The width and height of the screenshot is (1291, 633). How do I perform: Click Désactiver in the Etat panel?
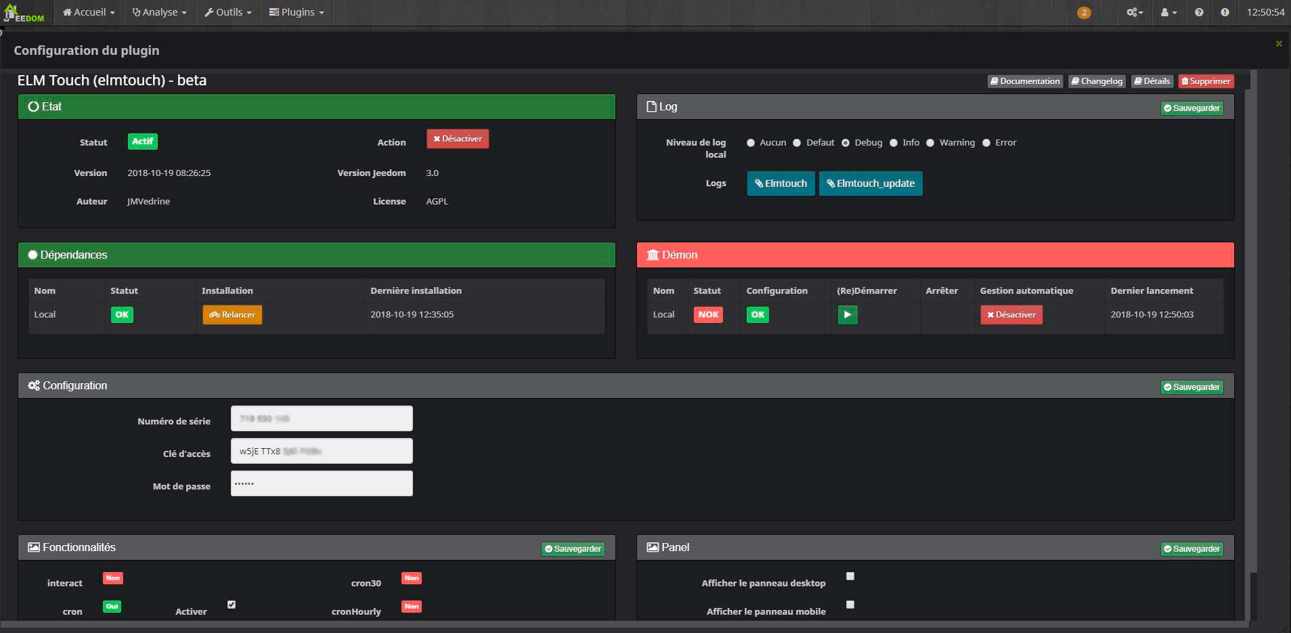[458, 139]
